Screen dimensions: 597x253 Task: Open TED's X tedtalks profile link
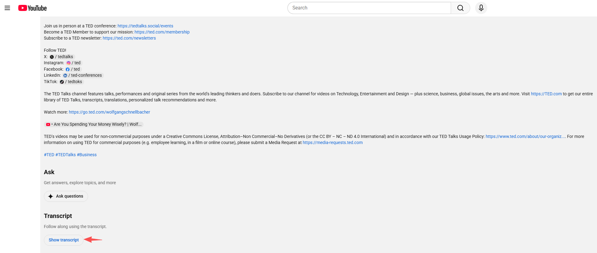coord(62,57)
